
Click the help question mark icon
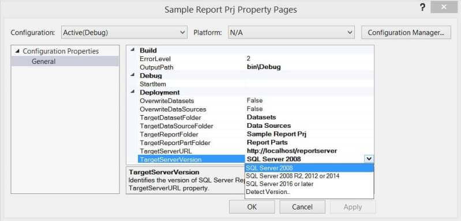tap(422, 7)
